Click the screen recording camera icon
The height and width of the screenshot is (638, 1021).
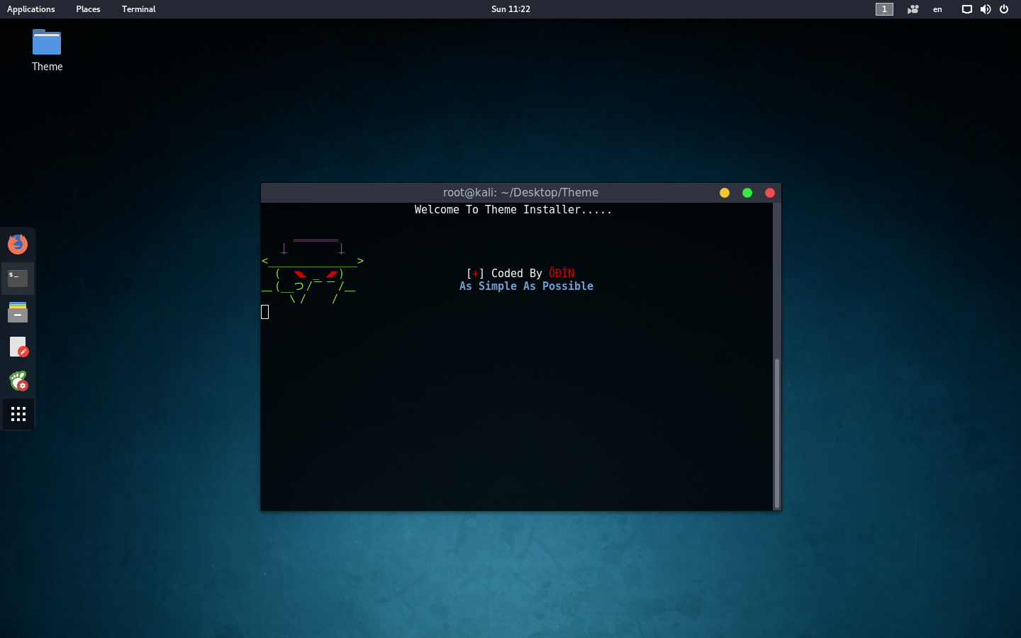(x=913, y=9)
